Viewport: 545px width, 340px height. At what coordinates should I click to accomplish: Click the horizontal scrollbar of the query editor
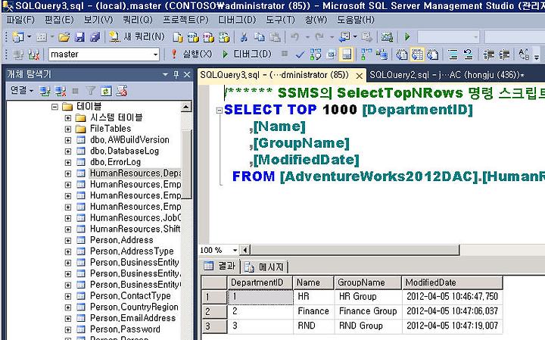(354, 250)
